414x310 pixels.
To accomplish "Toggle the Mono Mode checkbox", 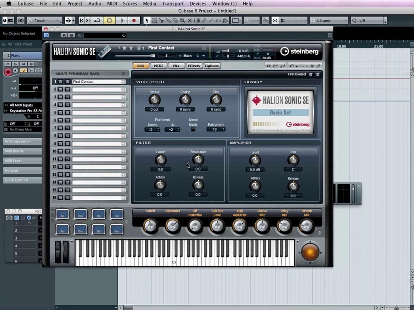I will [193, 130].
